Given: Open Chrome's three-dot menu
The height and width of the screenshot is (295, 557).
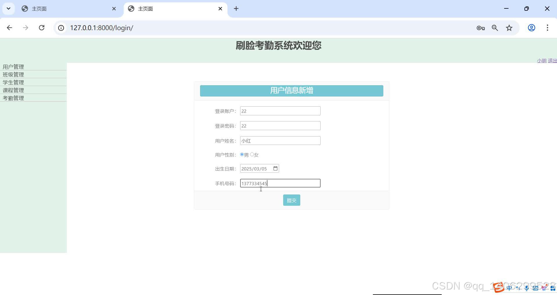Looking at the screenshot, I should [x=547, y=28].
